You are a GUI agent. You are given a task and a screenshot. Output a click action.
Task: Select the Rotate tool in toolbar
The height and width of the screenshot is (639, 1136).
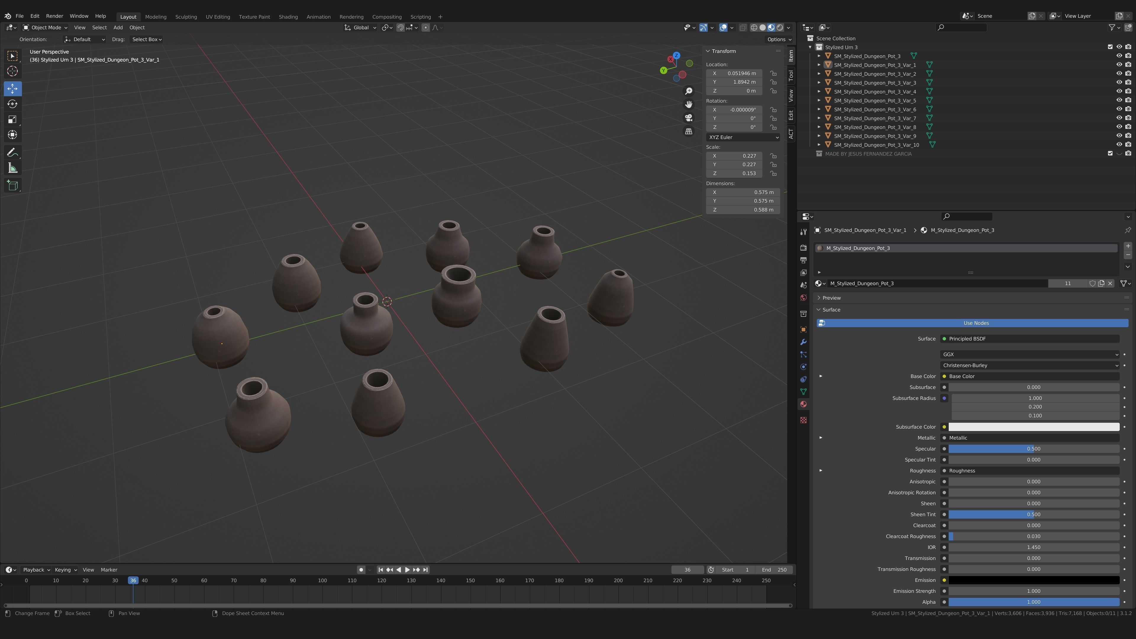coord(12,104)
